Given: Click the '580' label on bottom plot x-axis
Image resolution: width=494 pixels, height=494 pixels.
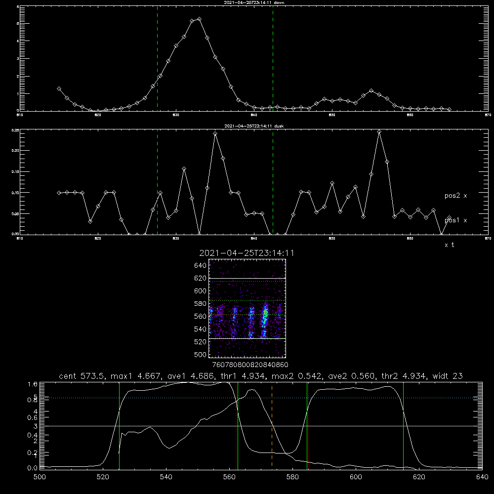Looking at the screenshot, I should (292, 477).
